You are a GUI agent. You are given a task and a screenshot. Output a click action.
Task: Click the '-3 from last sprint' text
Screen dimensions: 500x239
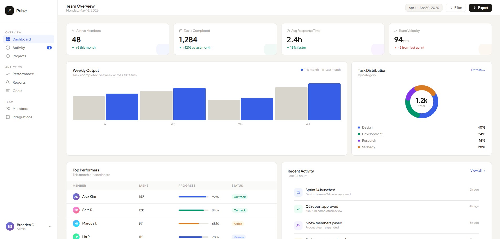[411, 48]
